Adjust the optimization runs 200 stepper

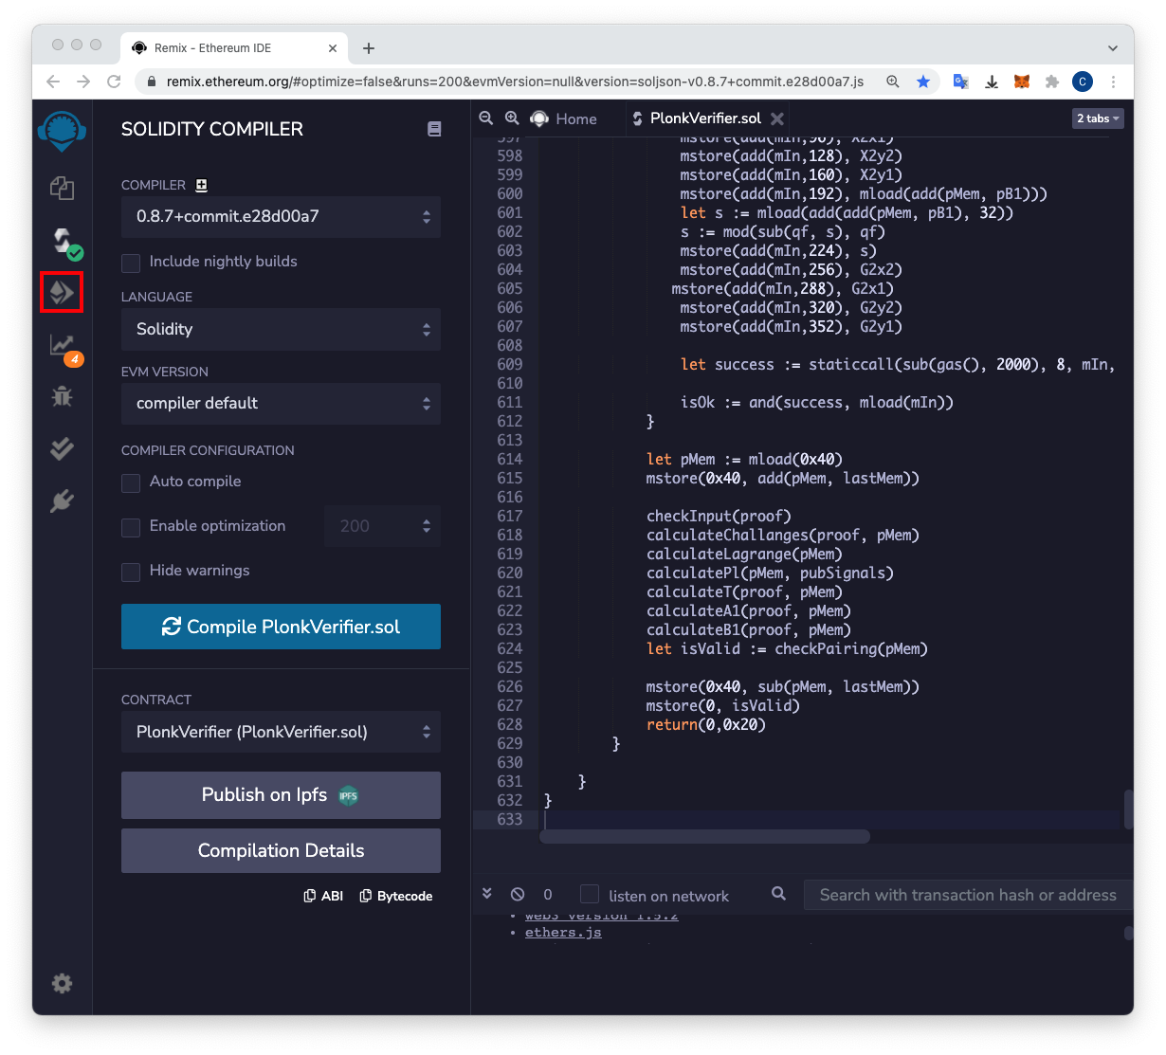pyautogui.click(x=383, y=526)
